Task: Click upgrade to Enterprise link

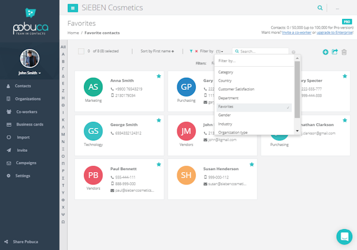Action: point(334,33)
